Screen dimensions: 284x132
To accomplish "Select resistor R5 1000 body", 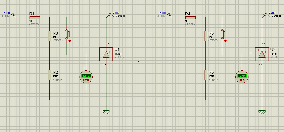I will click(x=205, y=75).
